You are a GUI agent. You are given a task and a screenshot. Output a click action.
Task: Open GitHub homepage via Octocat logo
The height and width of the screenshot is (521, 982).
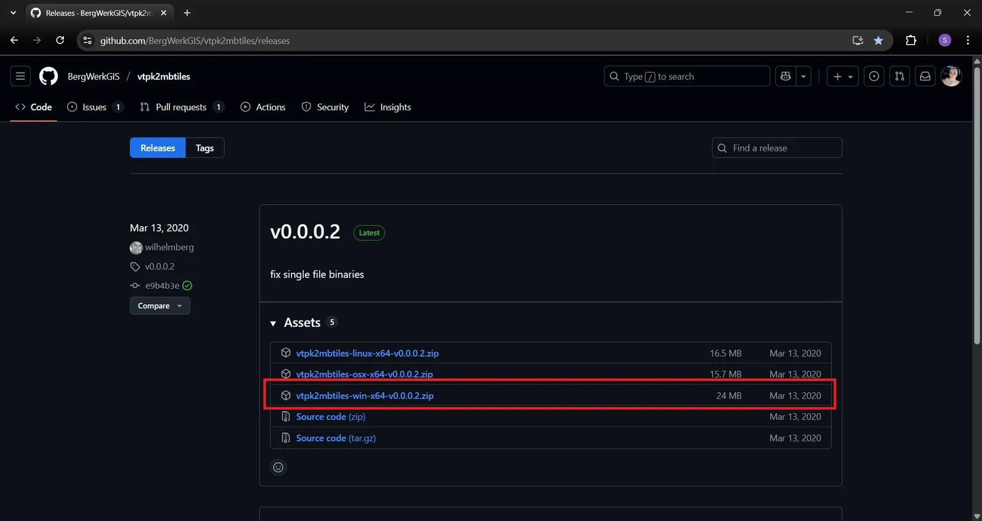point(48,76)
